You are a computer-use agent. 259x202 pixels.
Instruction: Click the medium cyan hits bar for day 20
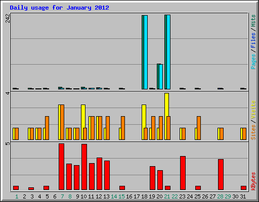click(x=161, y=77)
